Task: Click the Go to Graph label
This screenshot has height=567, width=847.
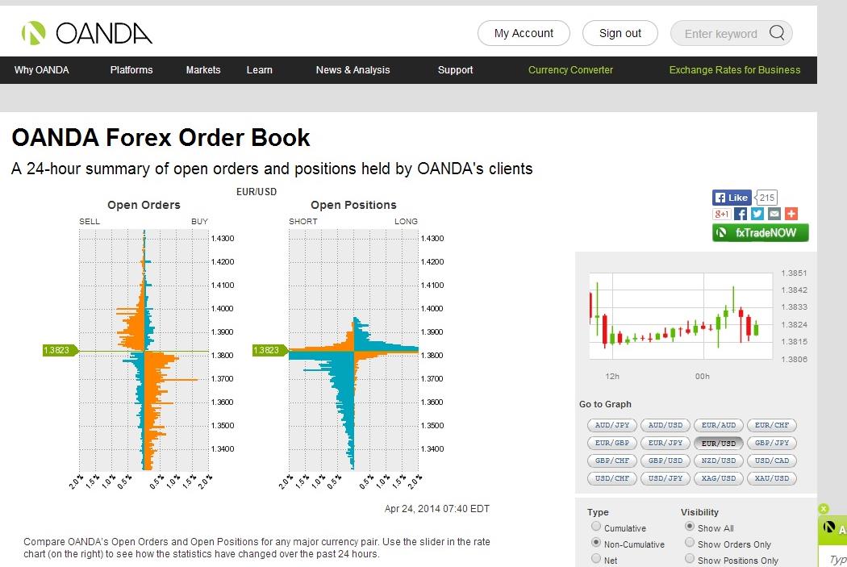Action: coord(605,404)
